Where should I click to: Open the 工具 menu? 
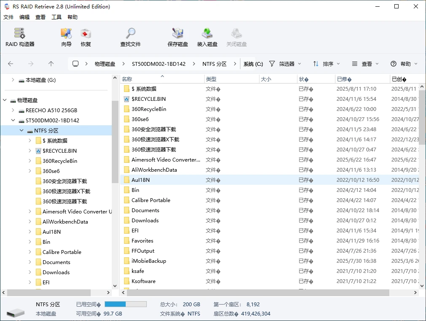[x=57, y=17]
